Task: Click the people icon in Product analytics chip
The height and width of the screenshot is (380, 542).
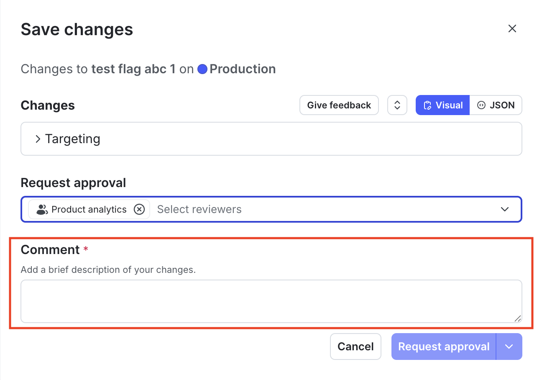Action: point(41,209)
